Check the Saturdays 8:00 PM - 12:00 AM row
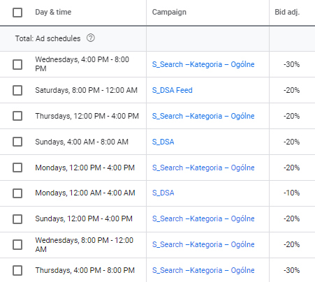 coord(17,90)
